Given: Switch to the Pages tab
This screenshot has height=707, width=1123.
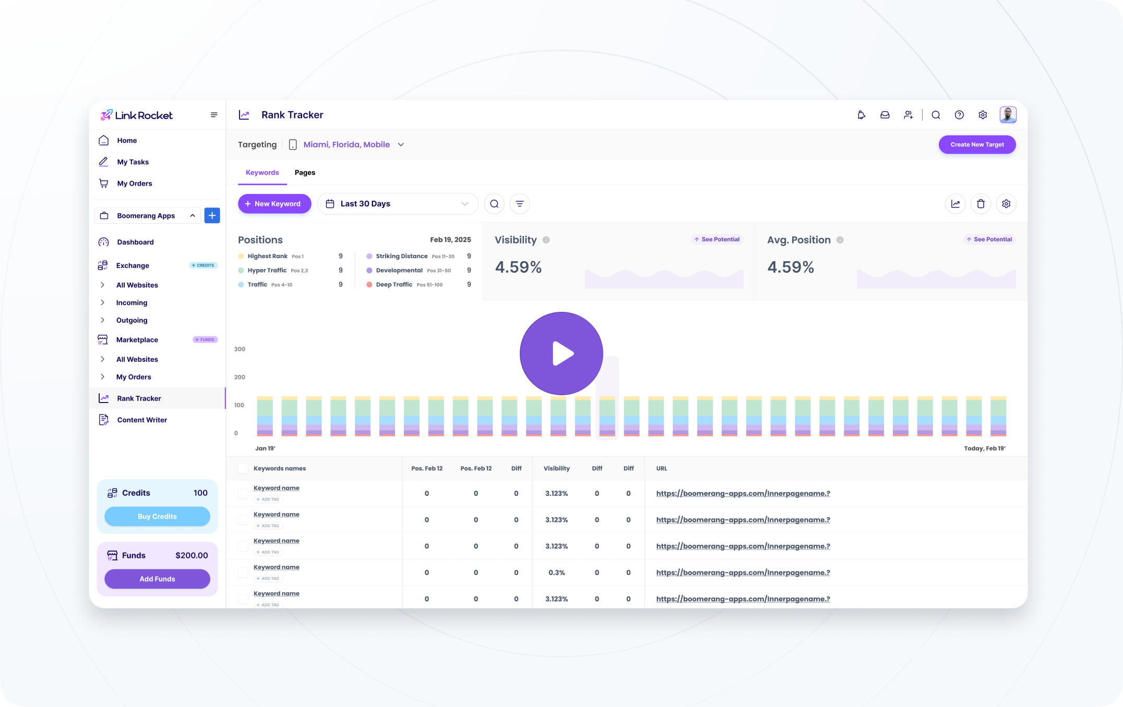Looking at the screenshot, I should coord(305,173).
